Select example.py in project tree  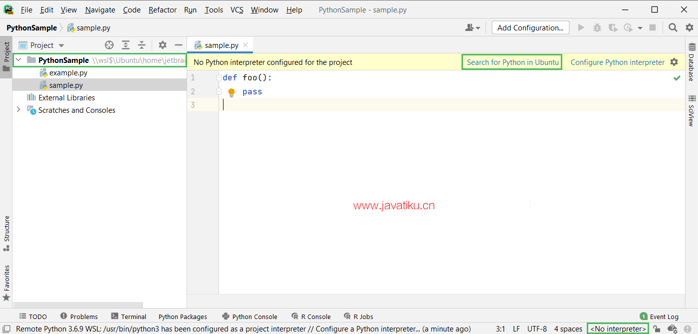click(x=68, y=73)
